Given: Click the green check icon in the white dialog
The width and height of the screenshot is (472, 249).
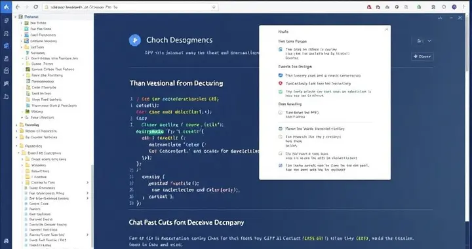Looking at the screenshot, I should (281, 92).
